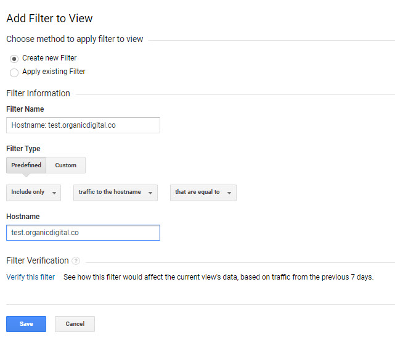
Task: Switch to the Predefined filter type
Action: (26, 165)
